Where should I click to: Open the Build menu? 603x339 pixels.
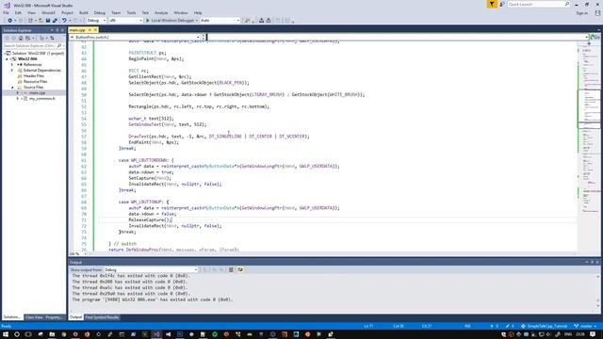point(84,12)
